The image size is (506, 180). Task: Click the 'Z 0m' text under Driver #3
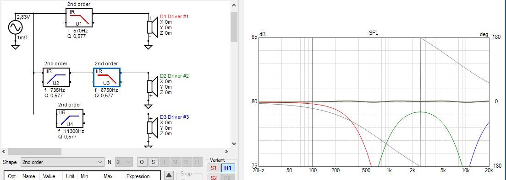pyautogui.click(x=166, y=133)
